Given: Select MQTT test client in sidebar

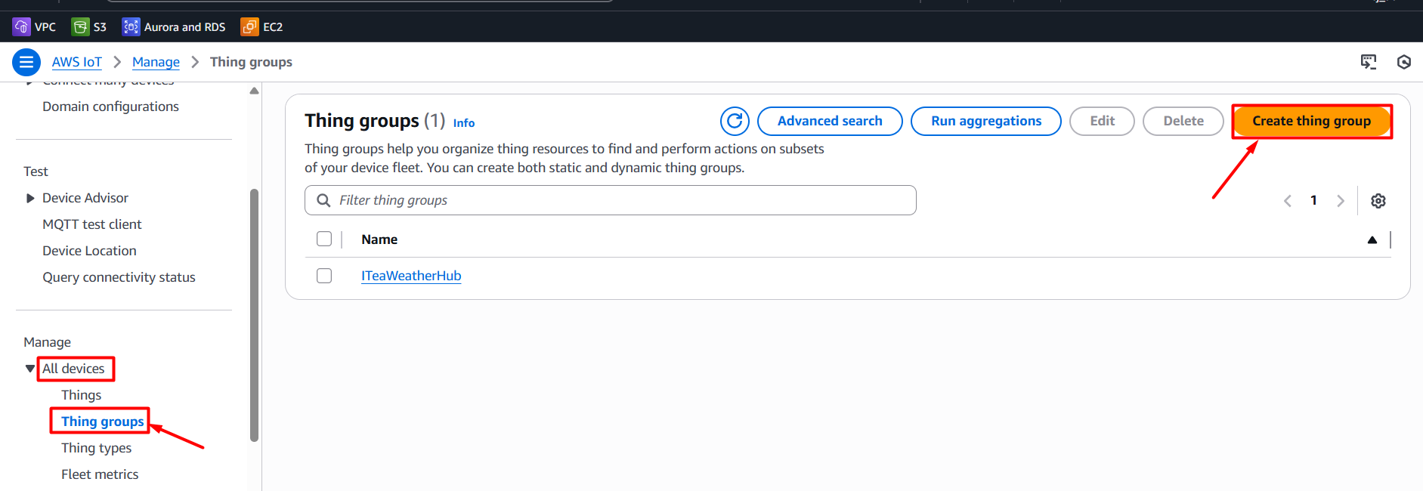Looking at the screenshot, I should (91, 224).
